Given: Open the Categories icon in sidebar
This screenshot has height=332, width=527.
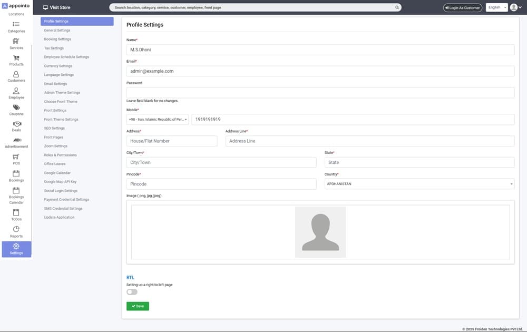Looking at the screenshot, I should pyautogui.click(x=16, y=24).
